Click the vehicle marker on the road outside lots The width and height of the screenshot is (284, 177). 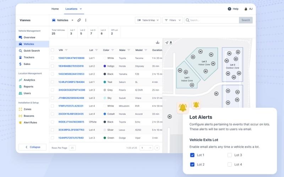pos(216,94)
